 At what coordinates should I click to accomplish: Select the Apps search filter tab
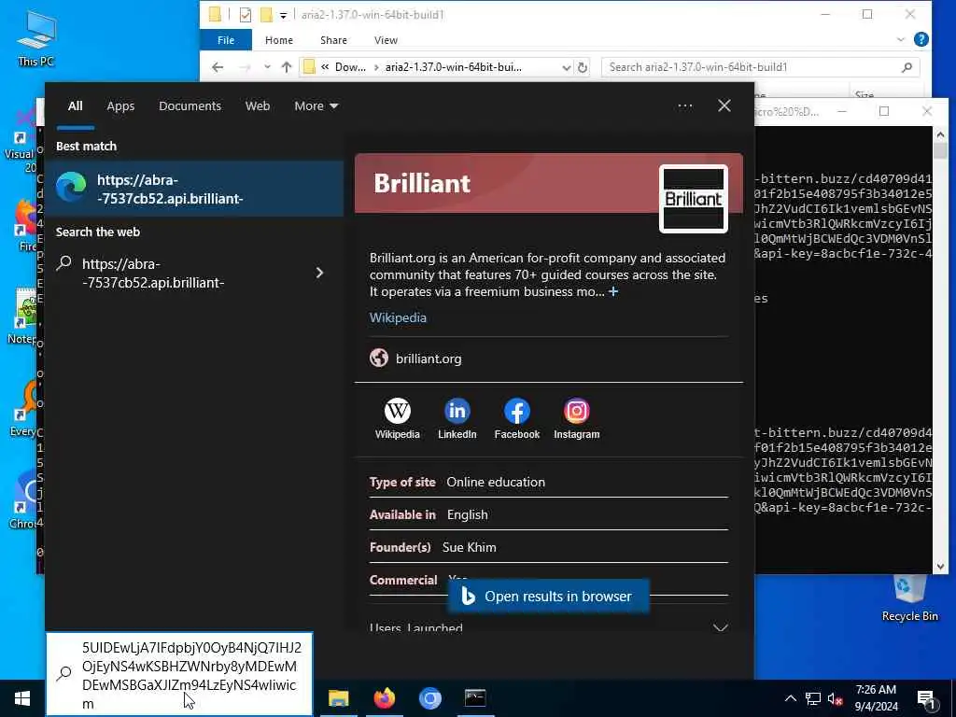point(120,106)
